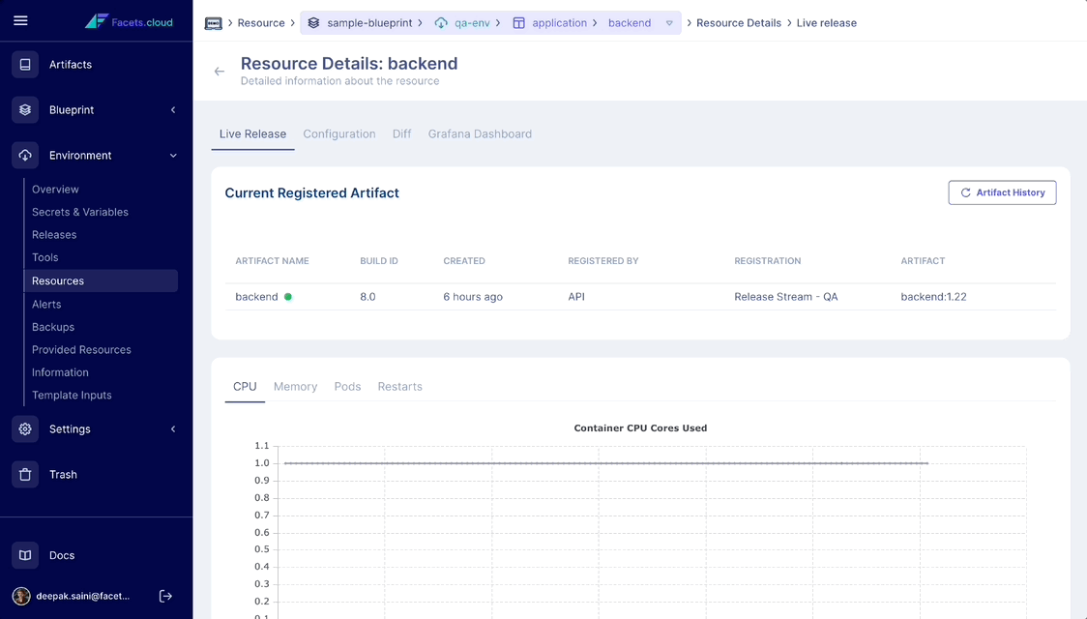Select Alerts in the Environment menu
1087x619 pixels.
(x=46, y=304)
